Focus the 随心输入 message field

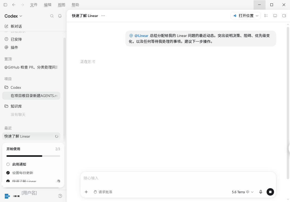click(178, 178)
